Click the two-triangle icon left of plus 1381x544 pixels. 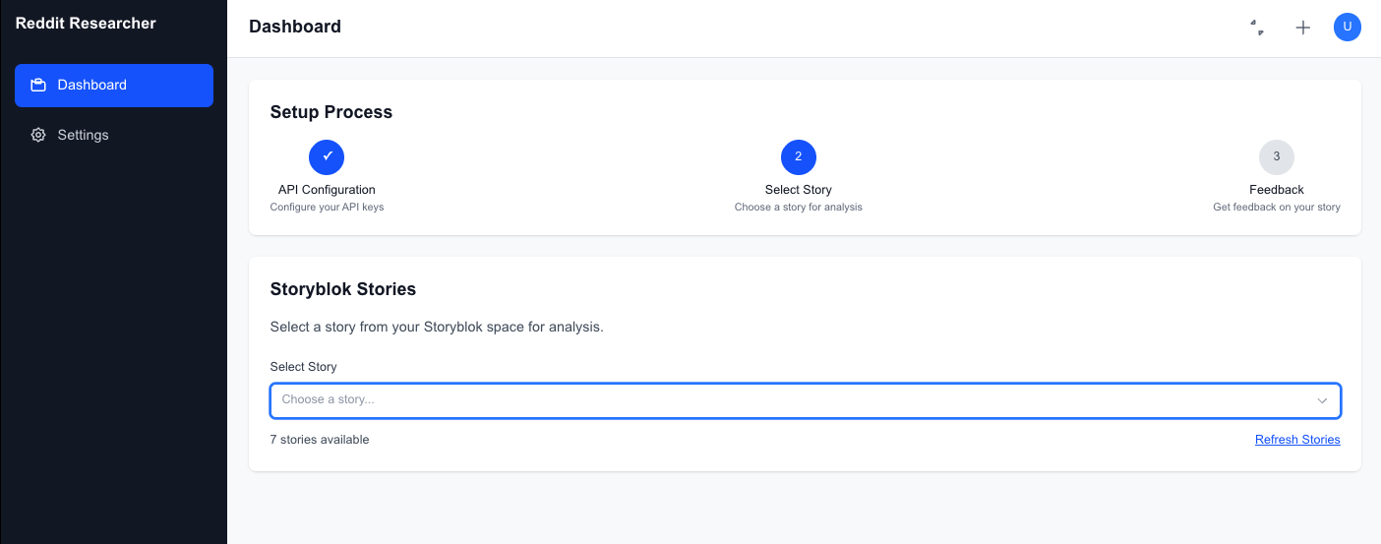click(1257, 28)
